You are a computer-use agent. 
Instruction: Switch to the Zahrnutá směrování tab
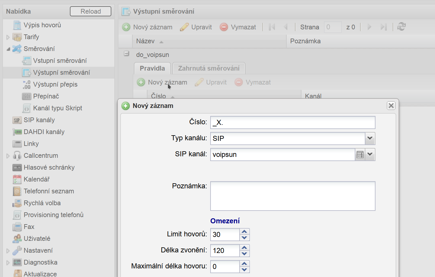[209, 68]
